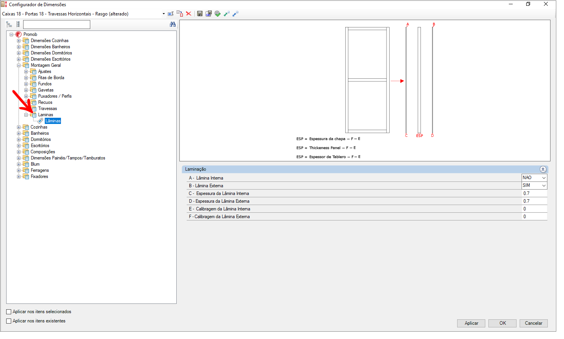This screenshot has height=339, width=564.
Task: Open the configuration dropdown Caixas 18 - Portas 18
Action: pyautogui.click(x=164, y=14)
